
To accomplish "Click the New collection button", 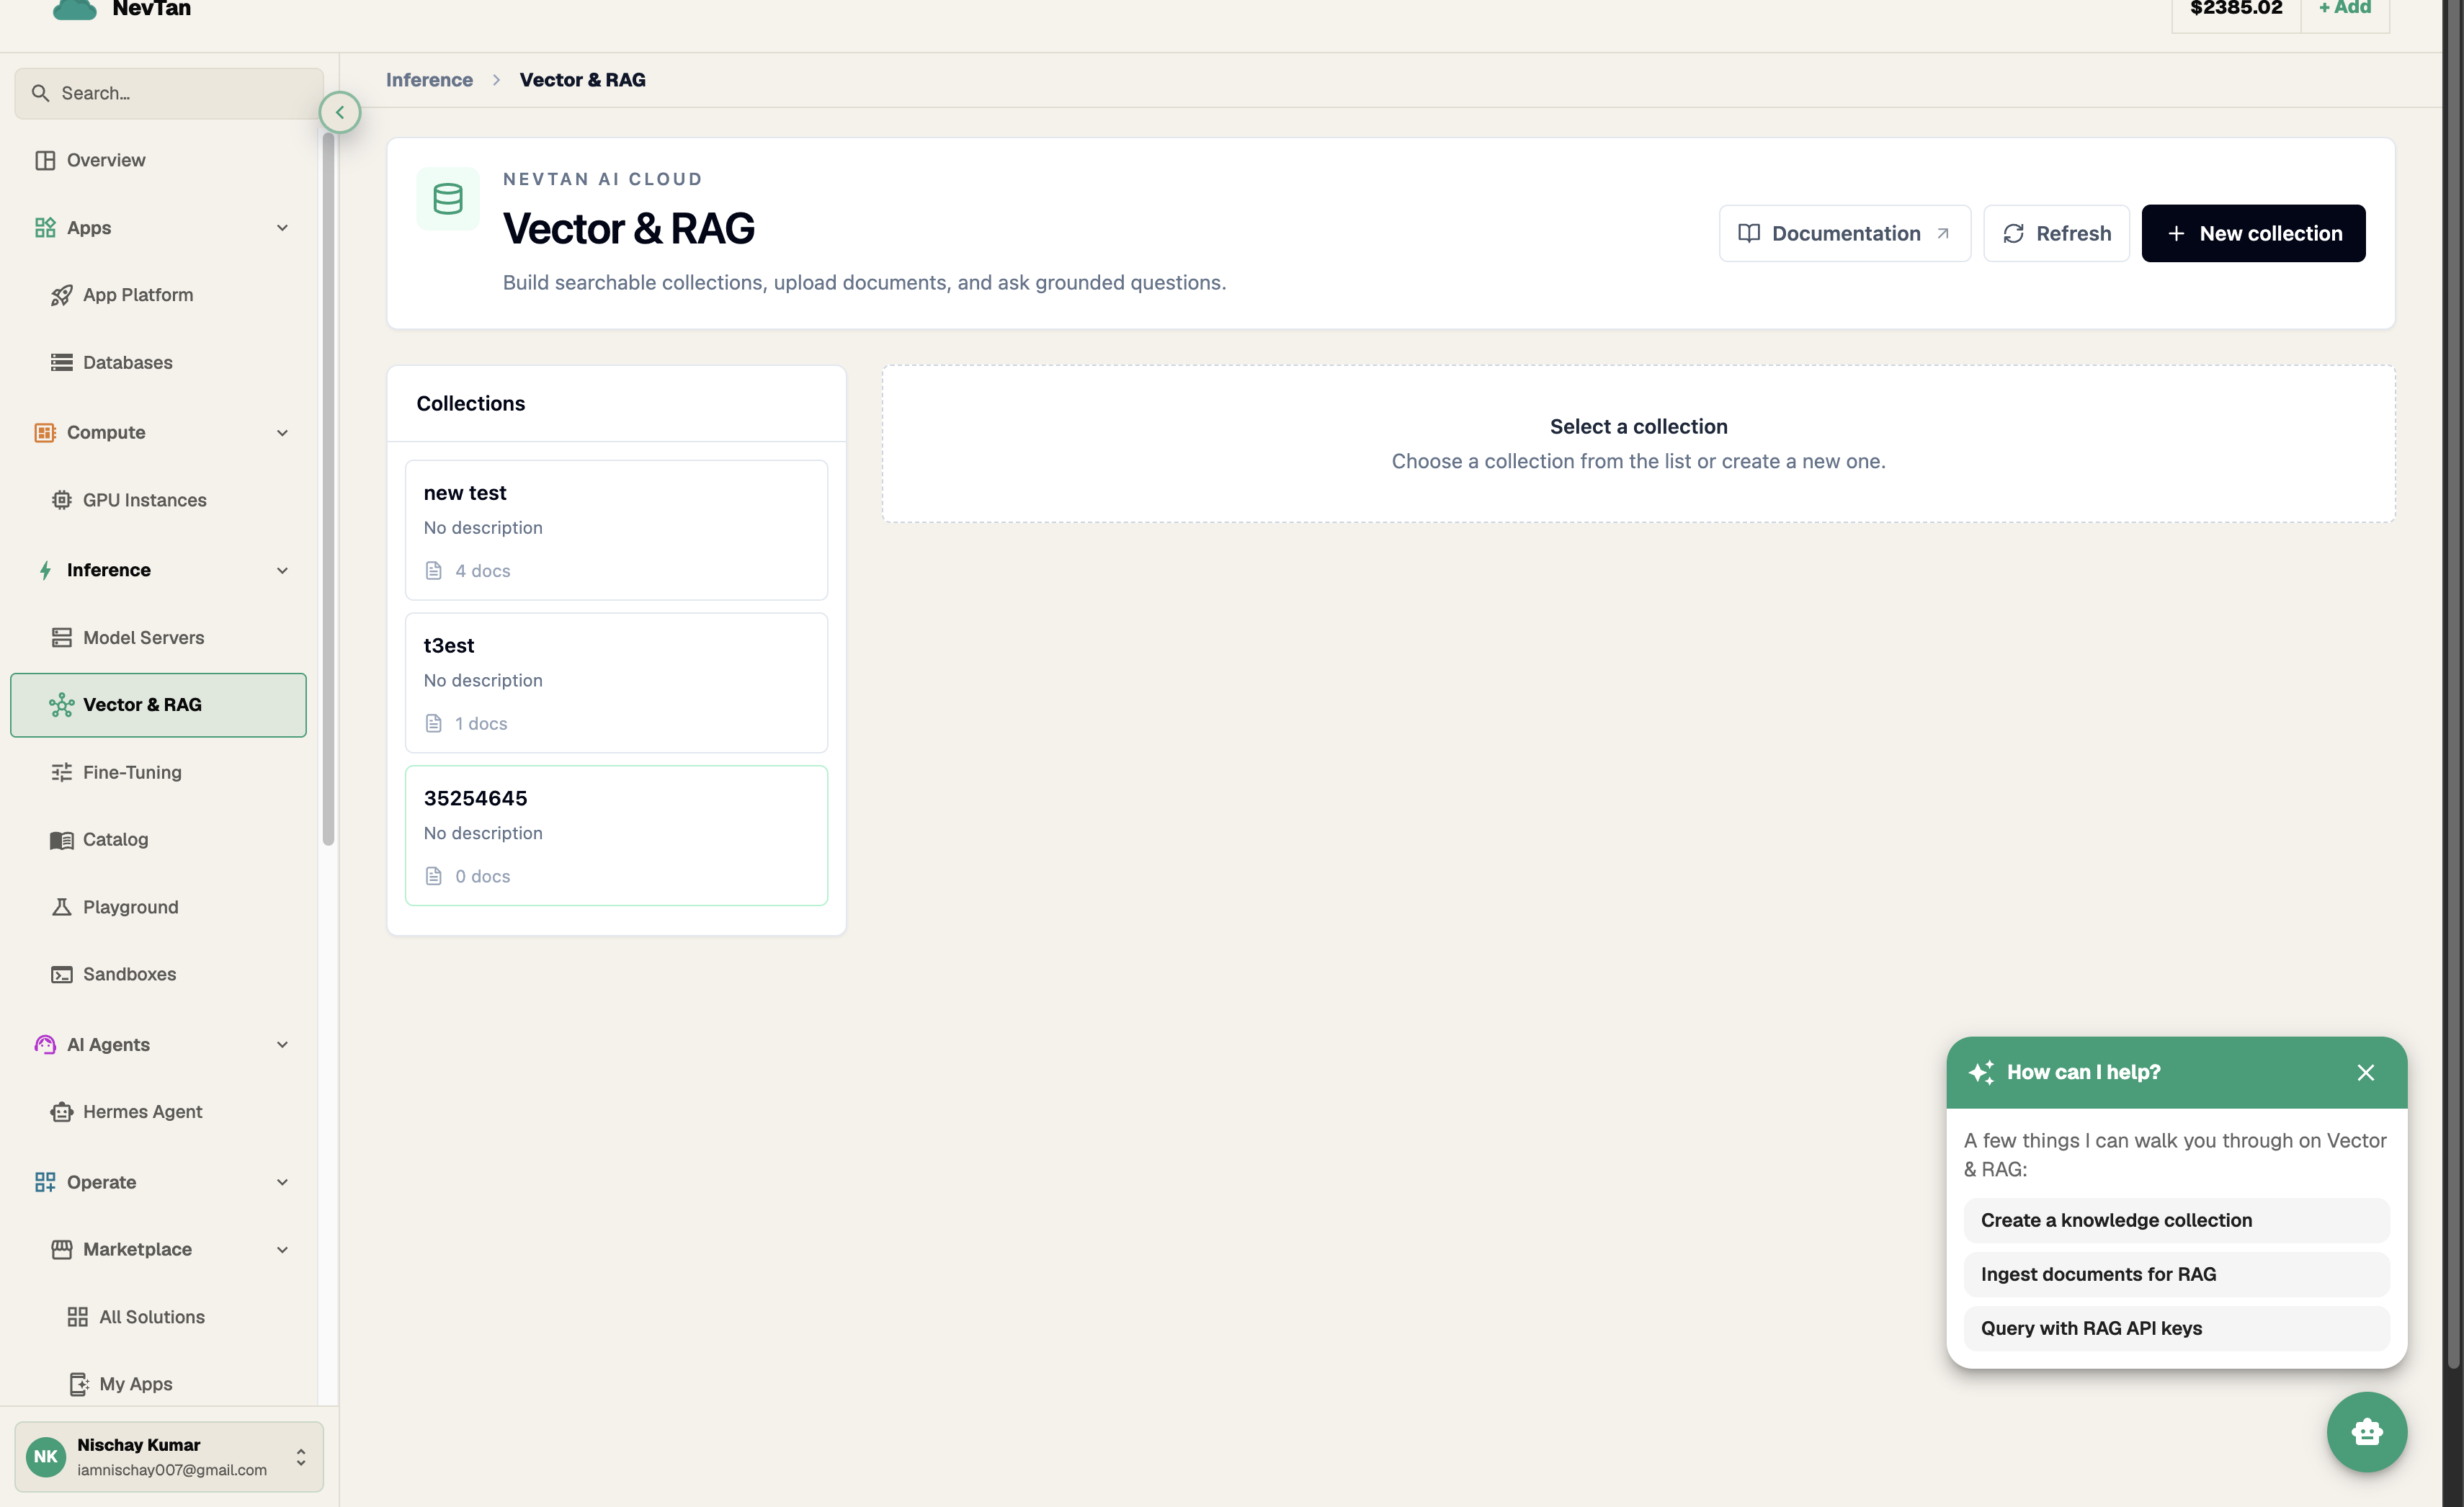I will (2253, 233).
